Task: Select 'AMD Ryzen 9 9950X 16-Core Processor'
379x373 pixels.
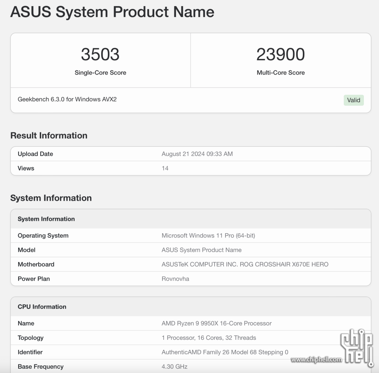Action: click(217, 323)
